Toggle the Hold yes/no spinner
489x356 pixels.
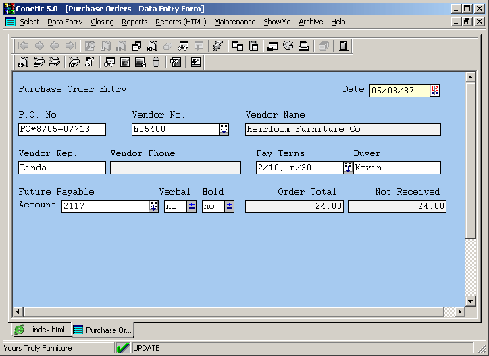229,207
